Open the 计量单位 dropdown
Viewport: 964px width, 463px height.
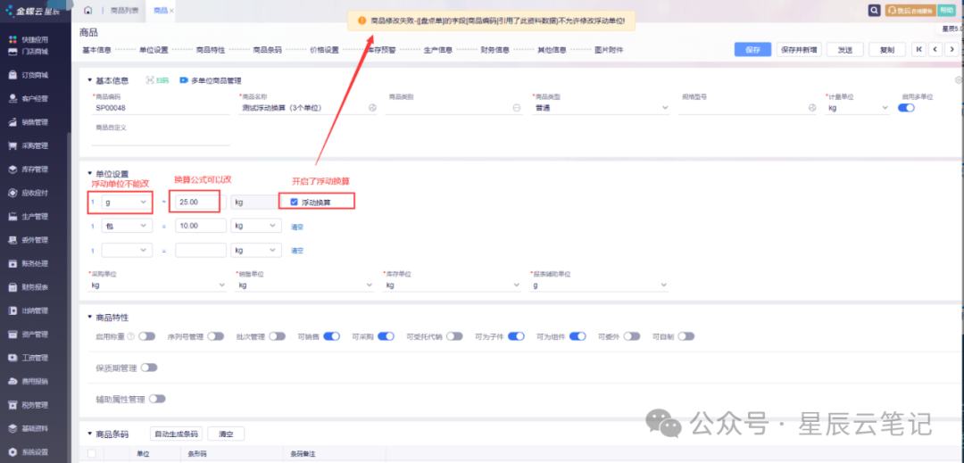pyautogui.click(x=858, y=107)
